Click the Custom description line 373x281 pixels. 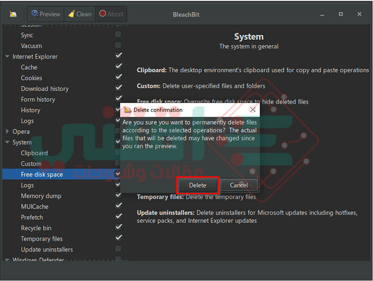coord(201,86)
